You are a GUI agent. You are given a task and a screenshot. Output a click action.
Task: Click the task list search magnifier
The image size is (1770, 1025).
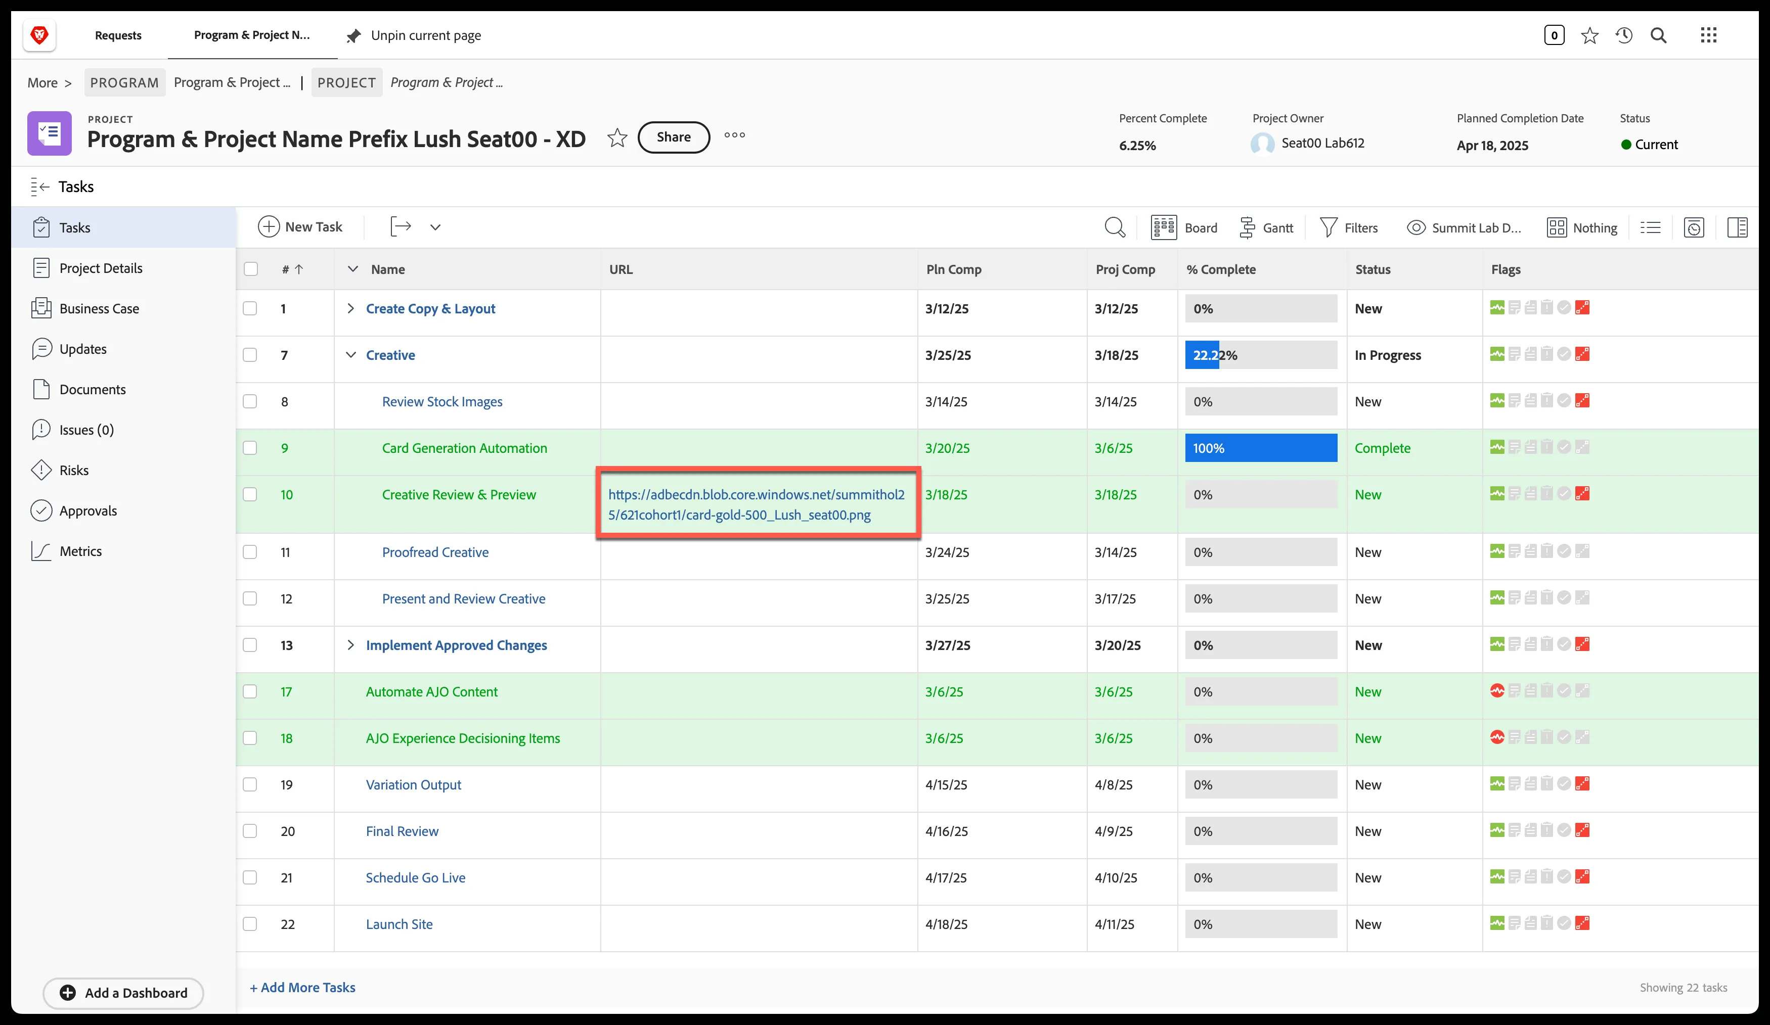[1115, 227]
